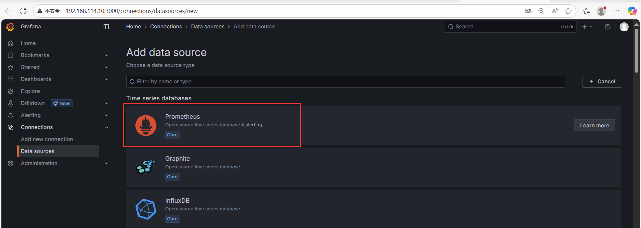Click the Add data source breadcrumb text

(254, 27)
